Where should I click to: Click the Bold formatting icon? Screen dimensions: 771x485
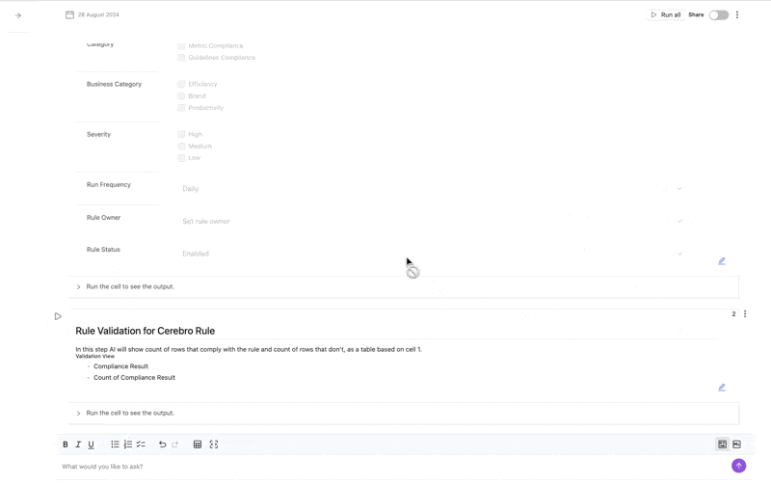[66, 445]
